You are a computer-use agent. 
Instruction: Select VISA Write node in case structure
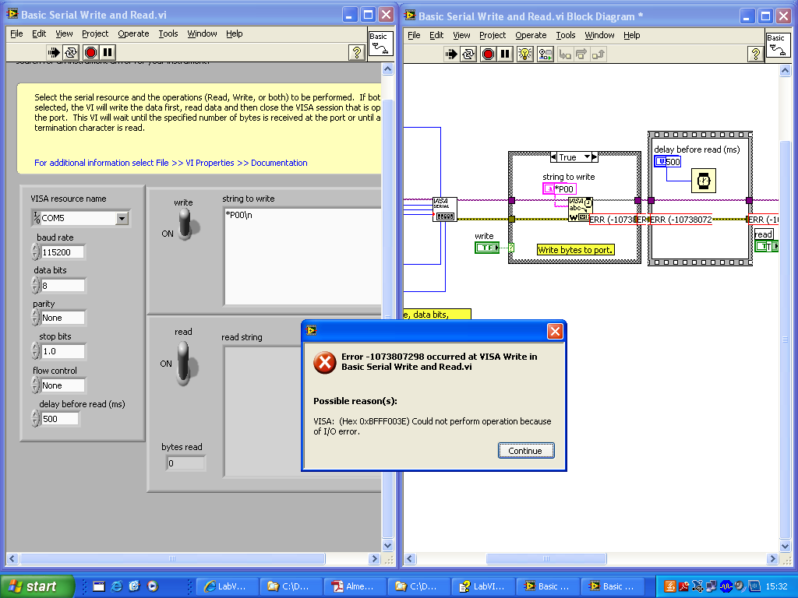coord(580,209)
